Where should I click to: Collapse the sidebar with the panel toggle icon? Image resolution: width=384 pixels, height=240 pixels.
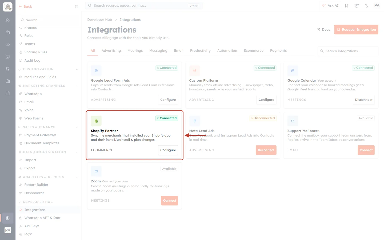(77, 7)
